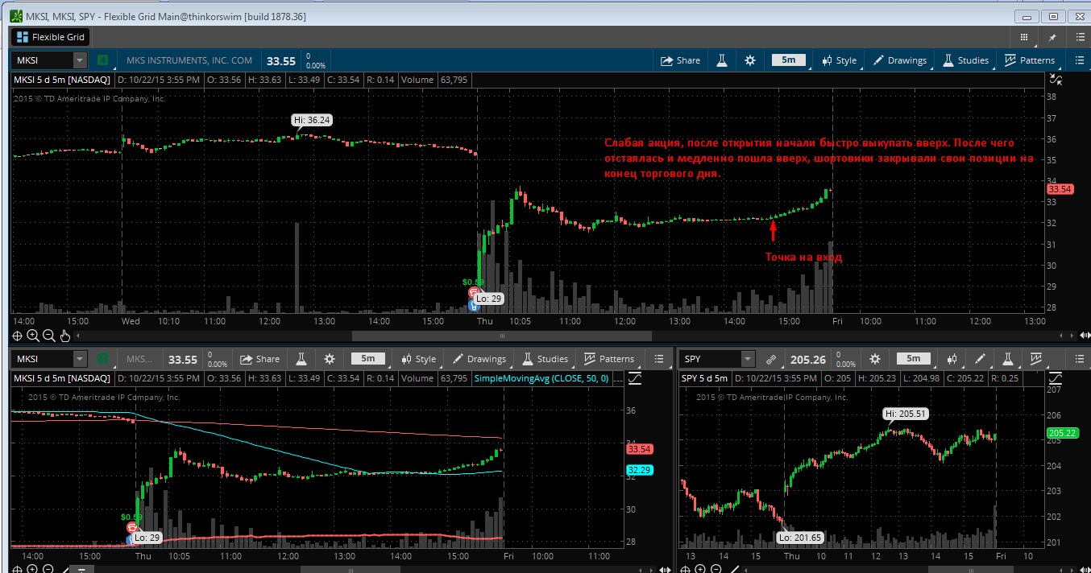
Task: Zoom out with the magnifier minus under the top chart
Action: tap(49, 336)
